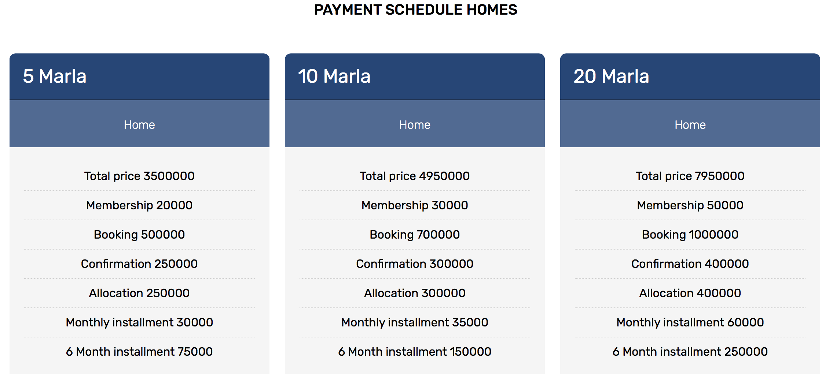The width and height of the screenshot is (833, 374).
Task: Click 6 Month installment 250000 row
Action: click(690, 352)
